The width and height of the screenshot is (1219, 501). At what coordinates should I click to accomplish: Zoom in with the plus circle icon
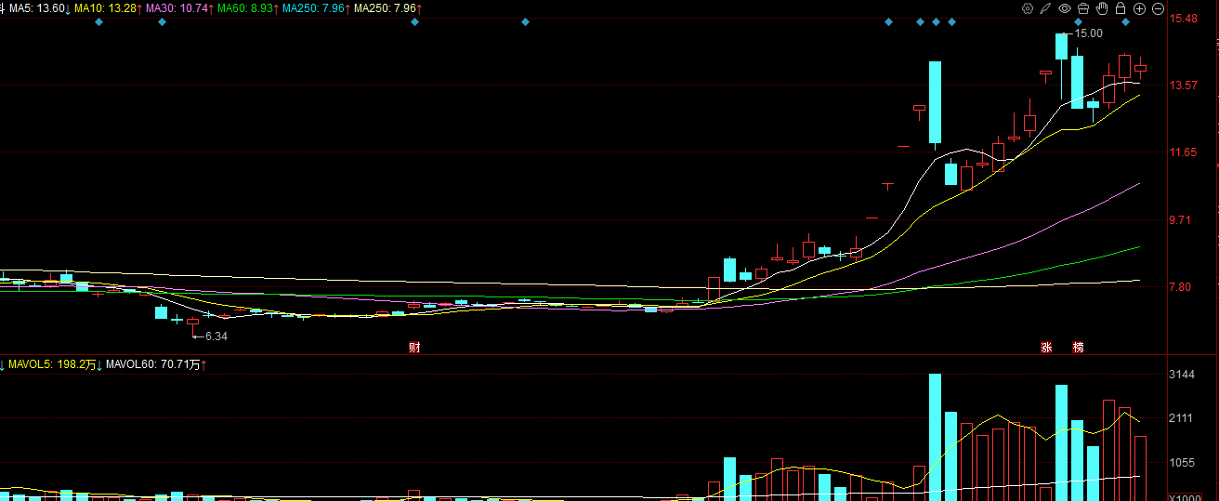1139,8
